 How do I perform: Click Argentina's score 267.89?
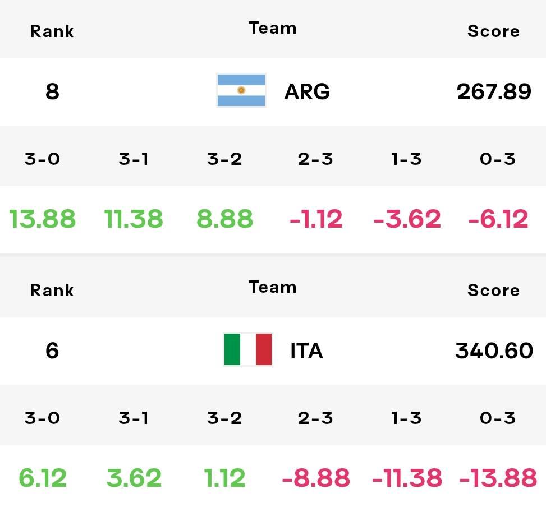point(494,91)
